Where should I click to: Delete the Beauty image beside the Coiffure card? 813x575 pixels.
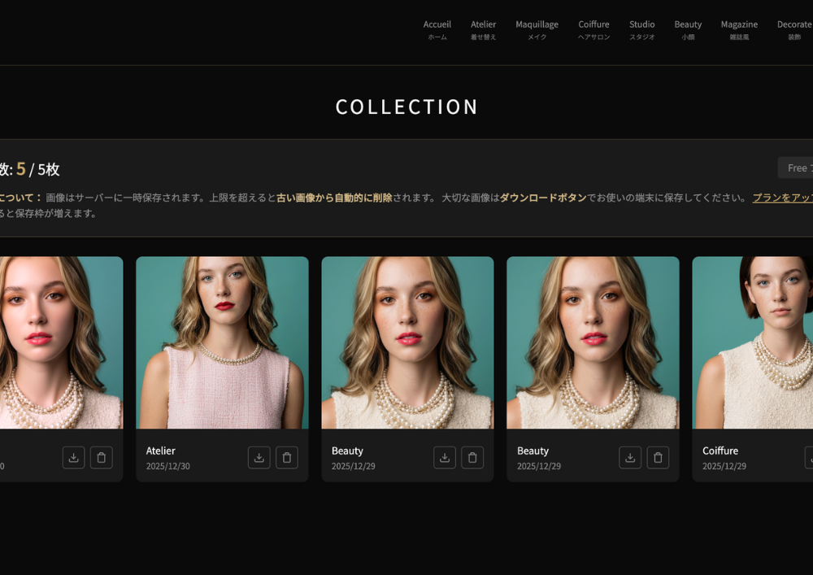pos(658,458)
